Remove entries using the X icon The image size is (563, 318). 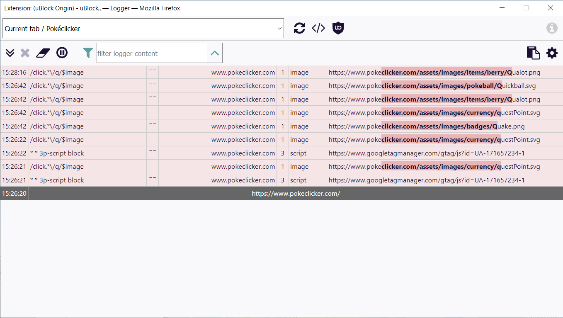click(25, 53)
